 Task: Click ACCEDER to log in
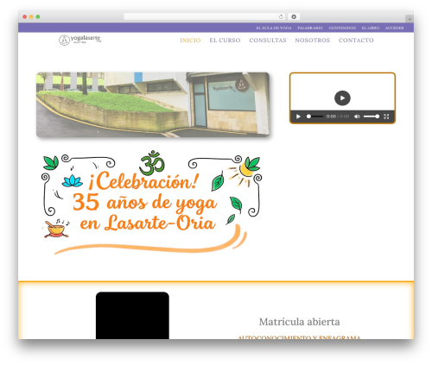pyautogui.click(x=394, y=28)
